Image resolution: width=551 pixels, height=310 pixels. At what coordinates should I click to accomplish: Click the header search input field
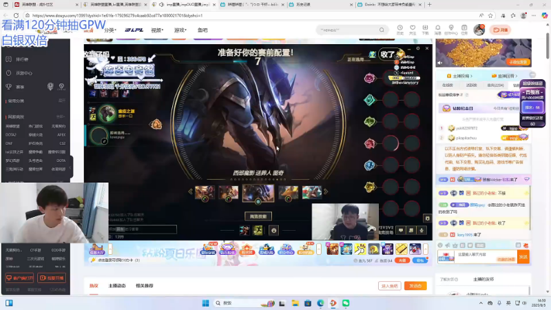pos(348,30)
